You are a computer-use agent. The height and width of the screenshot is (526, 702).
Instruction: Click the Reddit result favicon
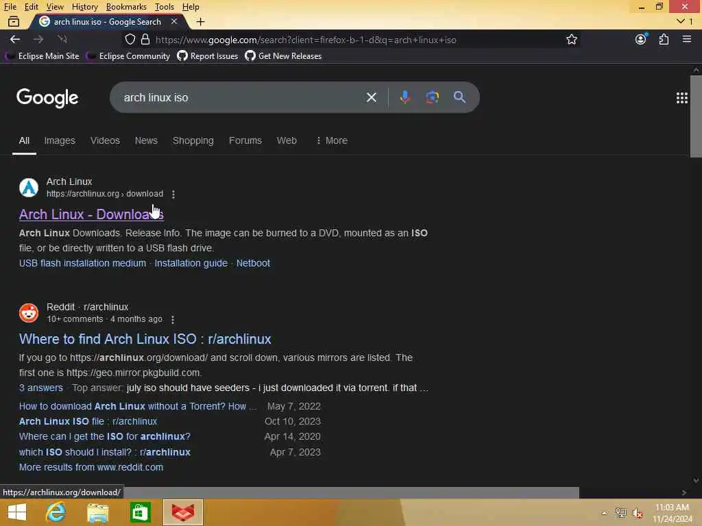29,312
